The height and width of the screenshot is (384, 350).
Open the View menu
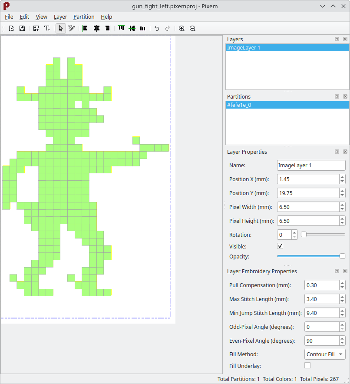(x=41, y=17)
